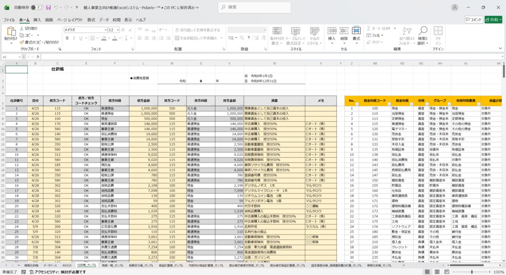Select the Format Painter (書式のコピー/貼り付け) brush
Image resolution: width=506 pixels, height=275 pixels.
point(22,42)
